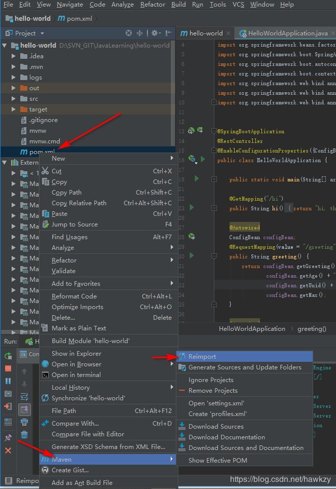Open the Local History submenu
Viewport: 336px width, 489px height.
[108, 388]
